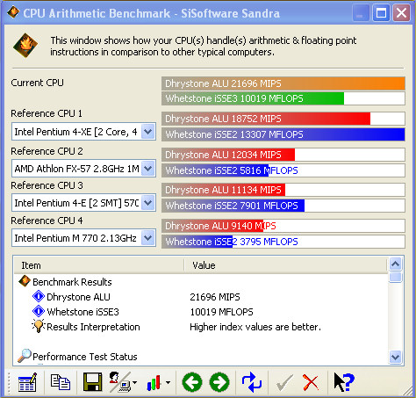Click the bar chart icon in toolbar

point(154,382)
